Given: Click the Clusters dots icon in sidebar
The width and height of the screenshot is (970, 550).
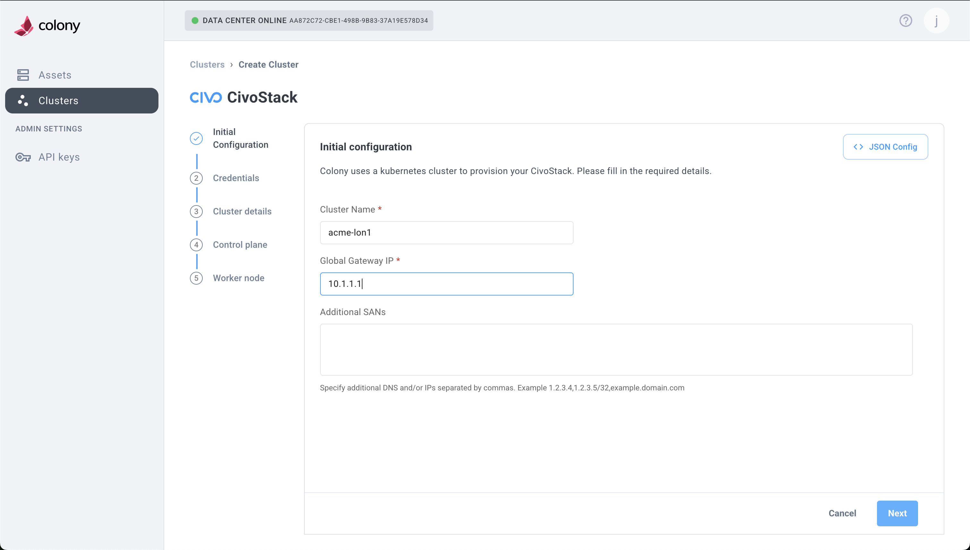Looking at the screenshot, I should [23, 101].
